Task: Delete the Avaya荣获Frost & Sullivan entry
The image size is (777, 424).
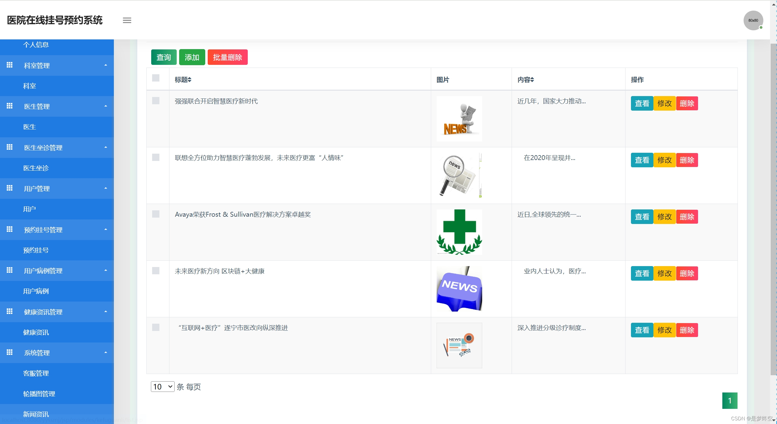Action: click(x=687, y=217)
